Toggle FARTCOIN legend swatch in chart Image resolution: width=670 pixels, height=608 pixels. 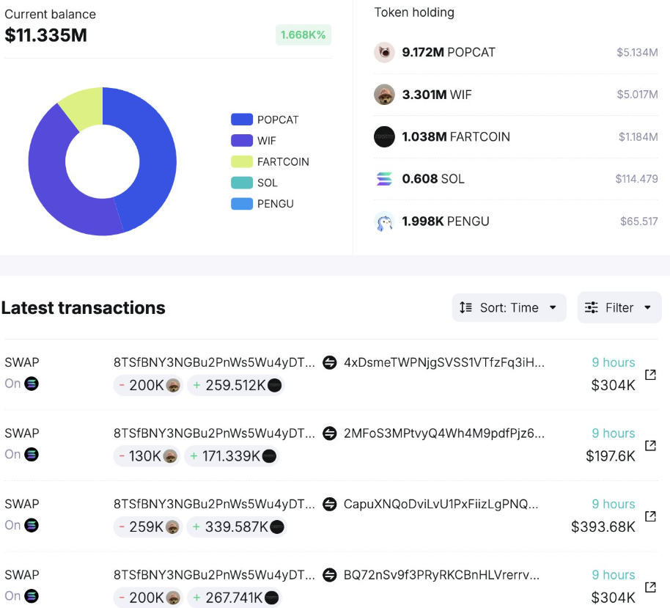click(x=242, y=161)
